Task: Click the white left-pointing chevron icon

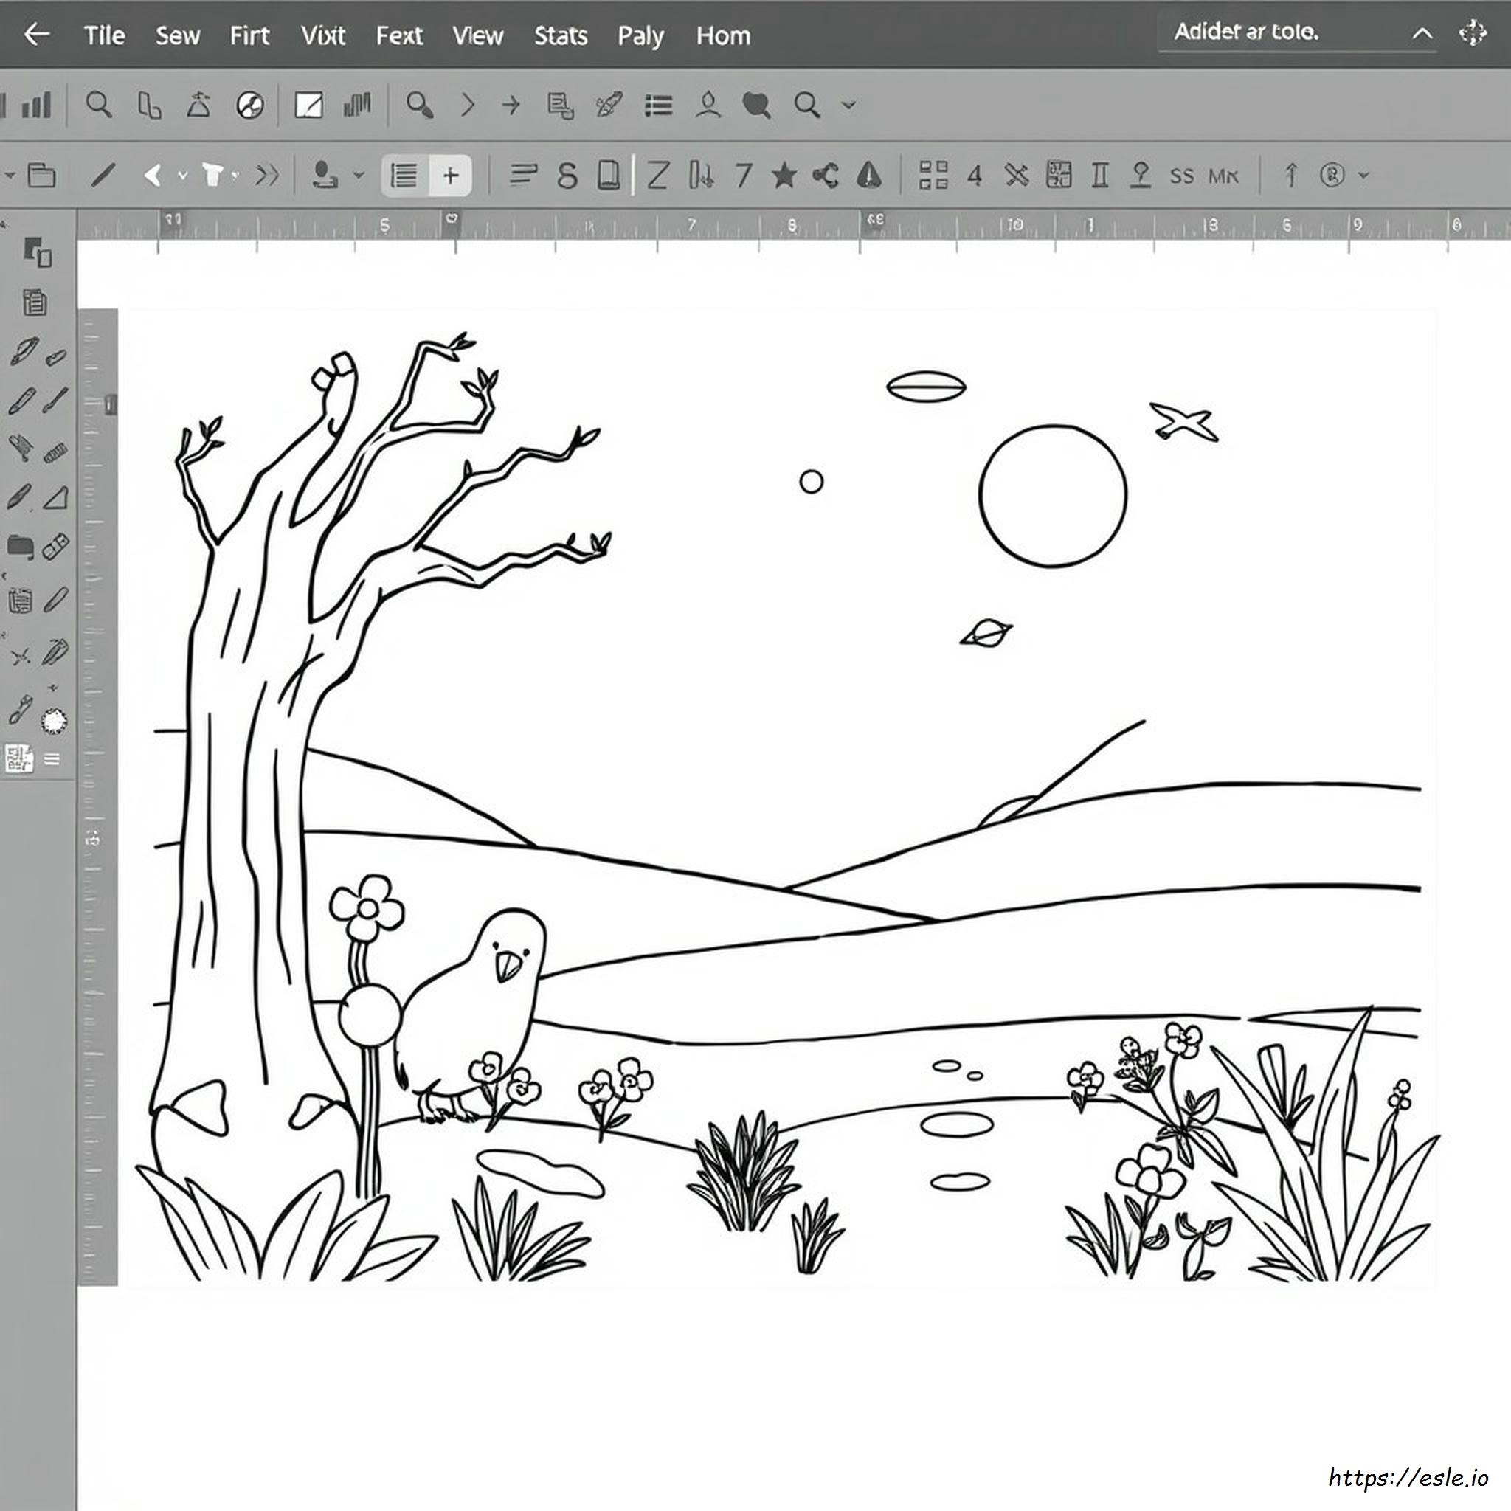Action: [x=153, y=175]
